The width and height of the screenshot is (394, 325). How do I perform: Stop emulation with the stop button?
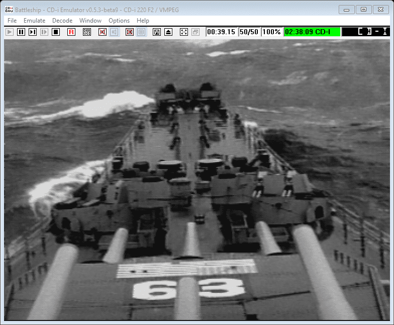pyautogui.click(x=56, y=32)
